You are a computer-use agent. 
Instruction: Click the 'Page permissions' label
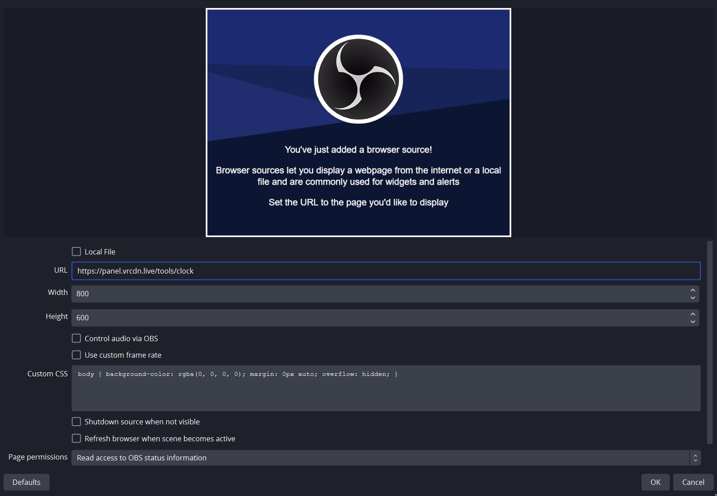tap(38, 457)
